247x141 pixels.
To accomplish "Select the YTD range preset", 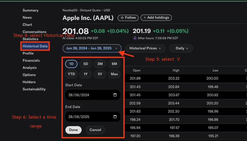I will click(71, 74).
